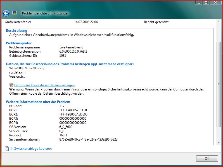Screen dimensions: 223x167
Task: Click the Weitere Informationen über das Problem heading
Action: tap(38, 102)
